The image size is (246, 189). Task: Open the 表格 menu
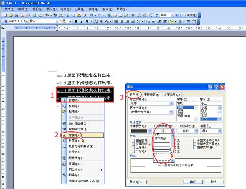coord(93,9)
